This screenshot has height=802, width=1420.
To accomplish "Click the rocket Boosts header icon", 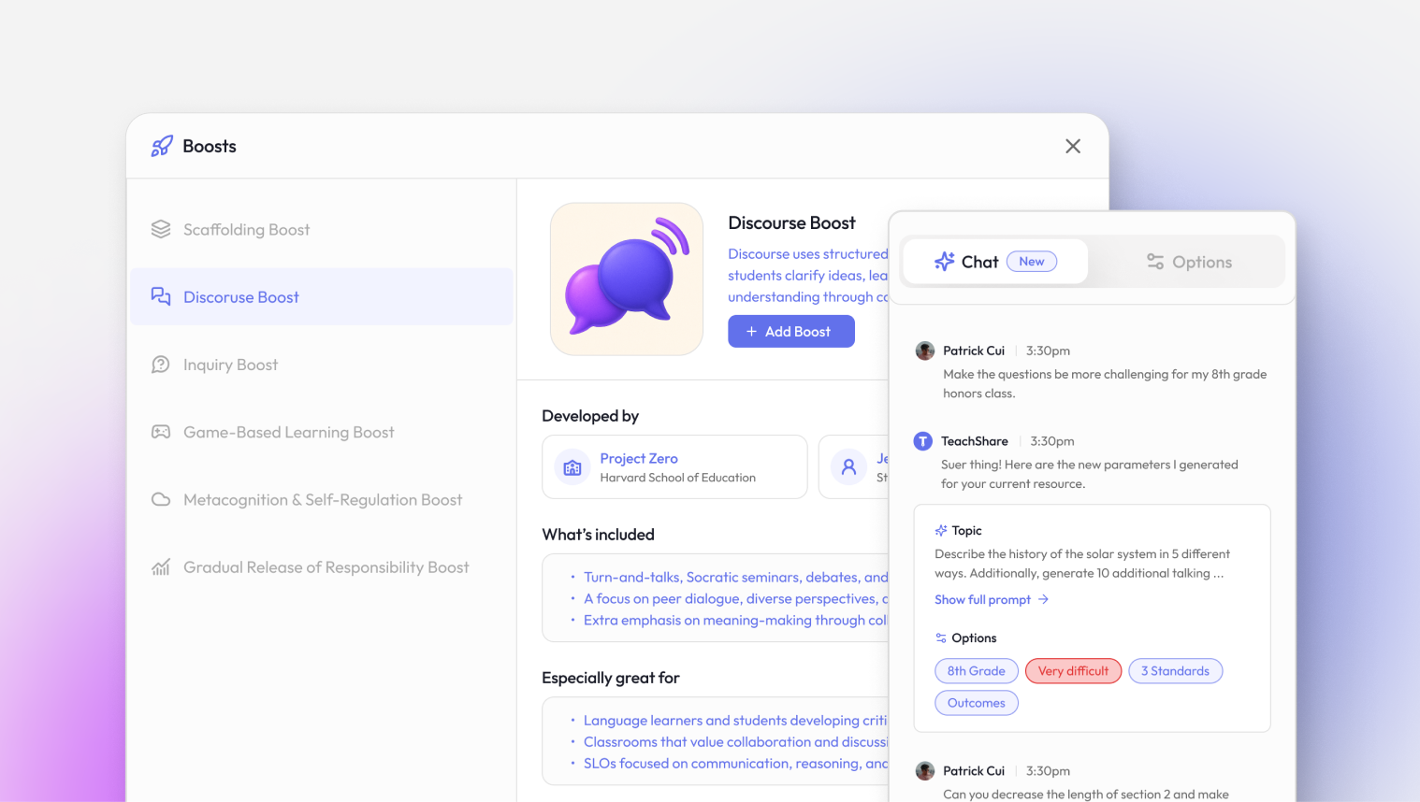I will tap(161, 146).
